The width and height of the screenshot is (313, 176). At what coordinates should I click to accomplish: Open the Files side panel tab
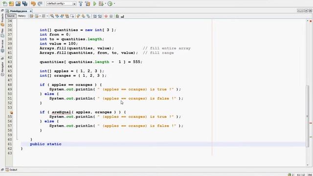point(2,33)
